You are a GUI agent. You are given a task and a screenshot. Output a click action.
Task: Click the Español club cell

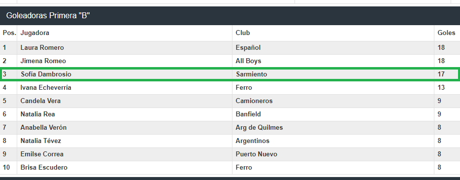point(248,47)
